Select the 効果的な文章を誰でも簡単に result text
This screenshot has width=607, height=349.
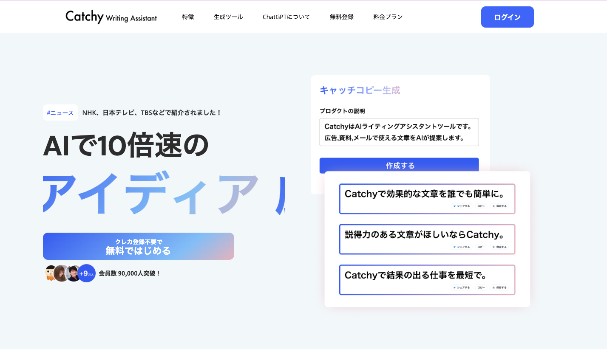pos(424,194)
